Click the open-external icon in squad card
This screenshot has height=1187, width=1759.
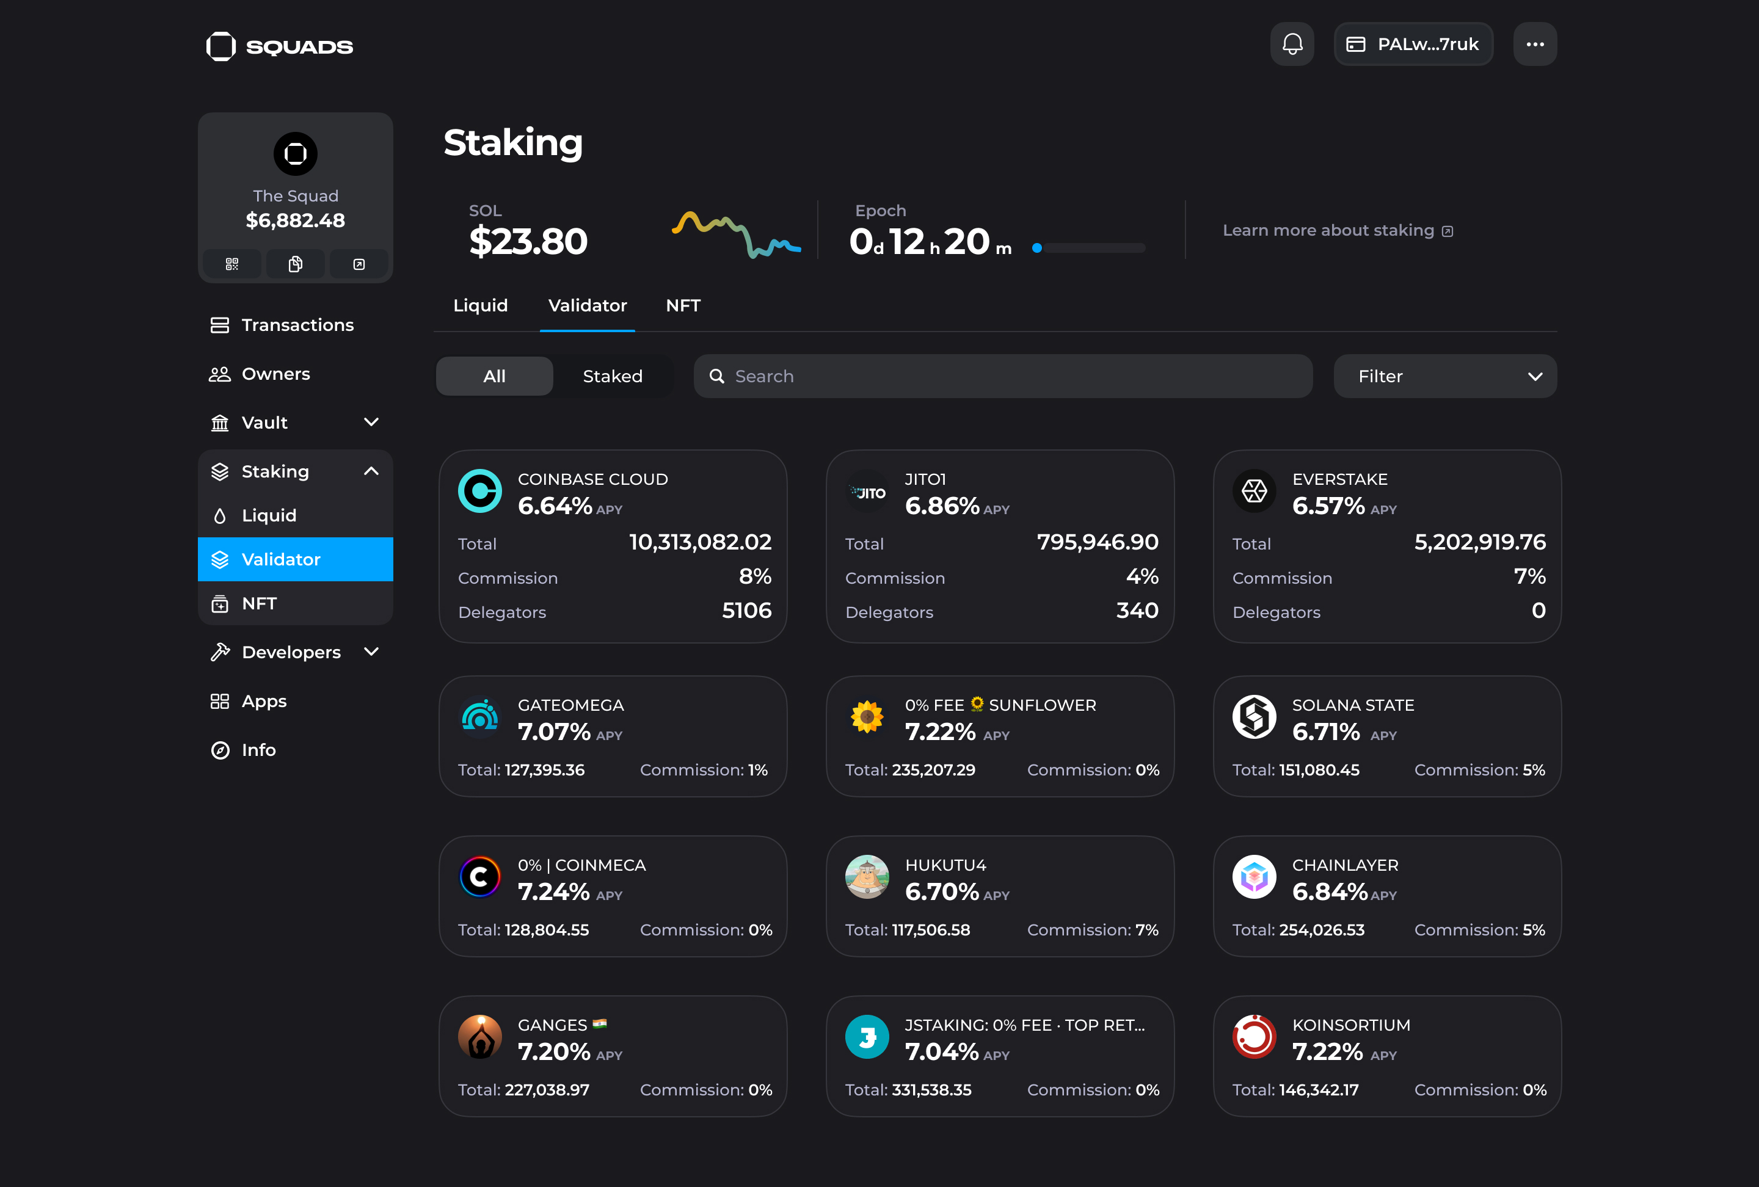click(359, 264)
